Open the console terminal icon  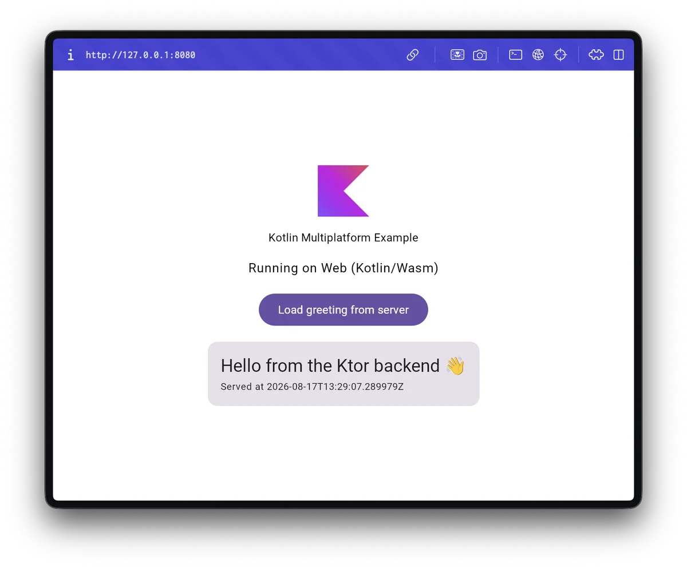pos(516,55)
